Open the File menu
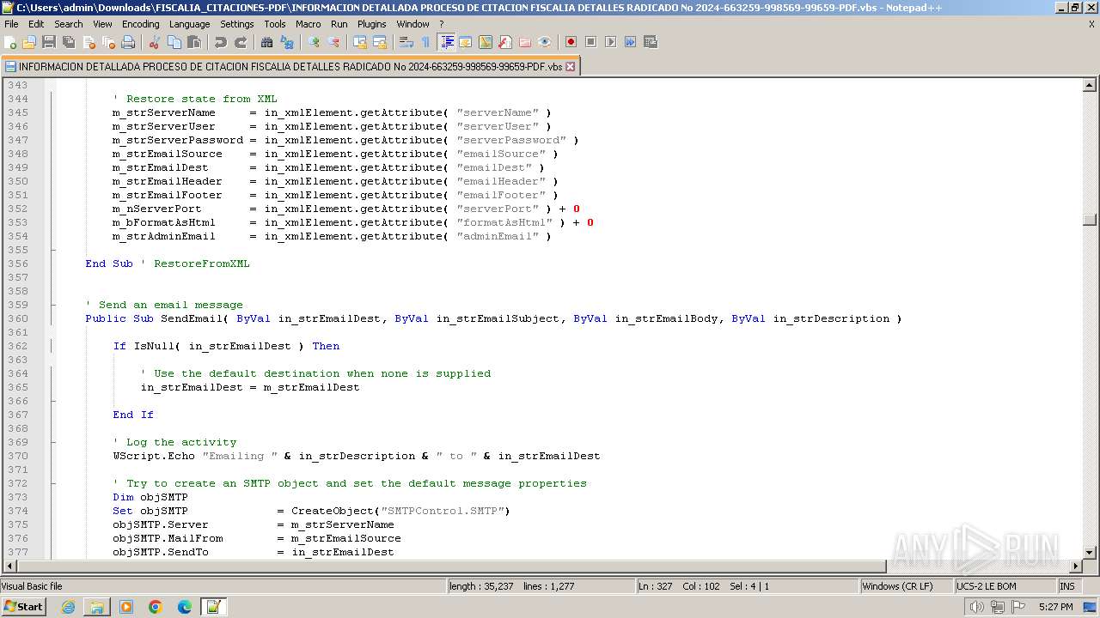1100x618 pixels. 11,24
